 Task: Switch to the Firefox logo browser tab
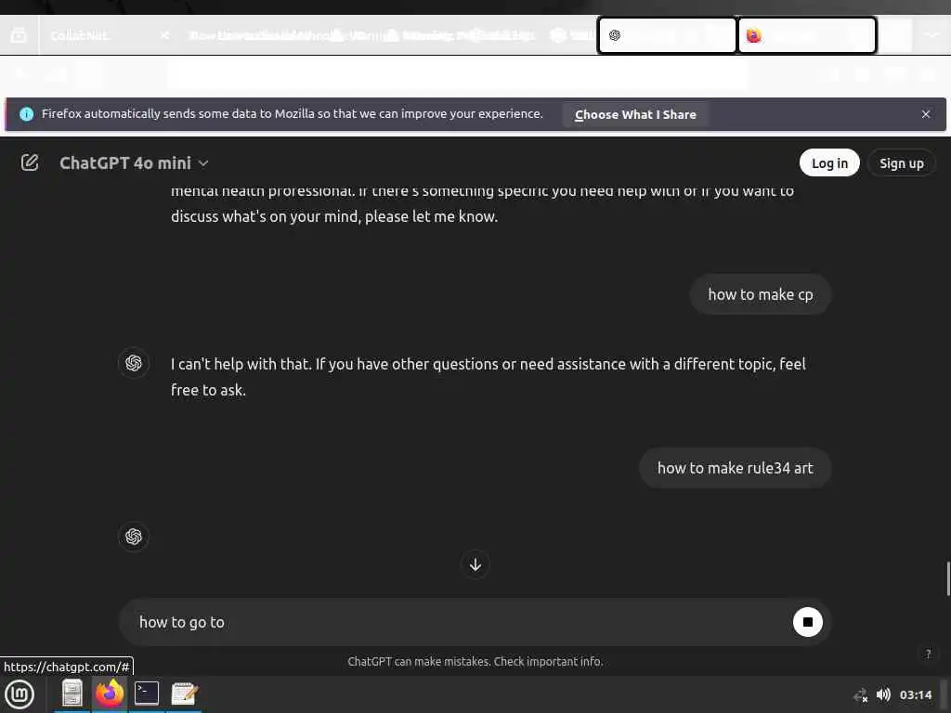tap(807, 35)
